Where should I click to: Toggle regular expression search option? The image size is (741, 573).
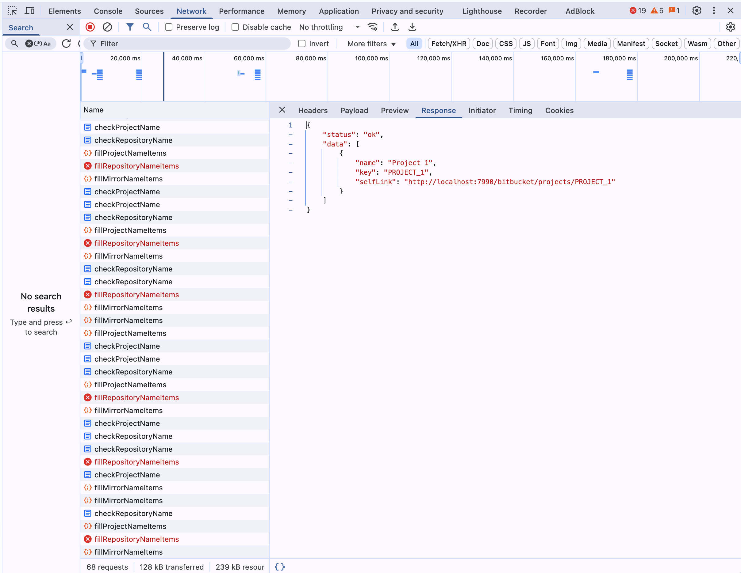[38, 44]
